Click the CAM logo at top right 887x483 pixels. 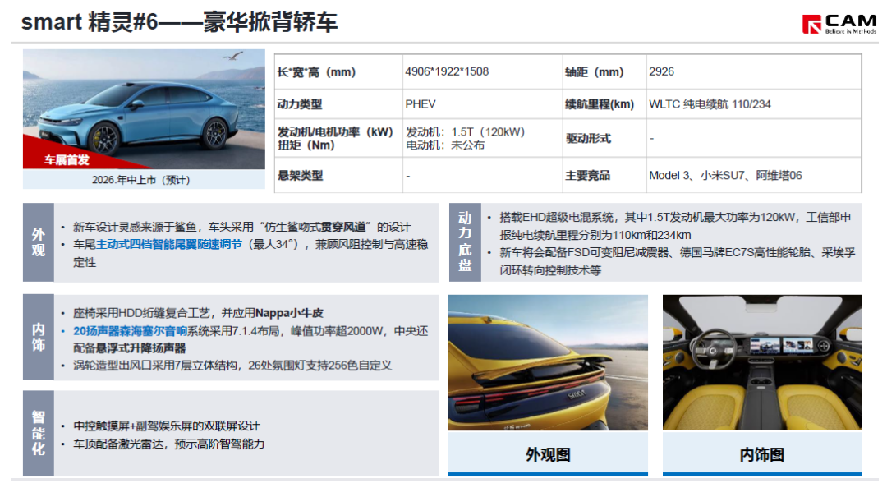click(839, 24)
